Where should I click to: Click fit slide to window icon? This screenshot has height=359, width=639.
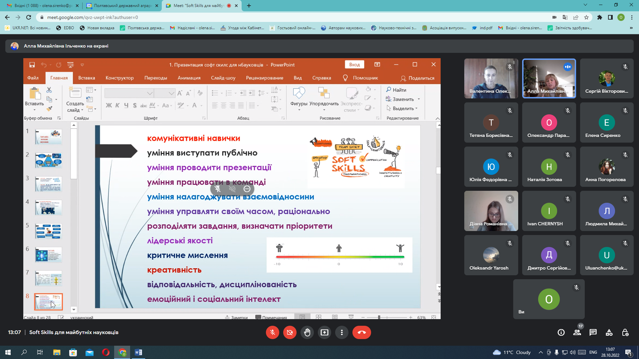(434, 317)
